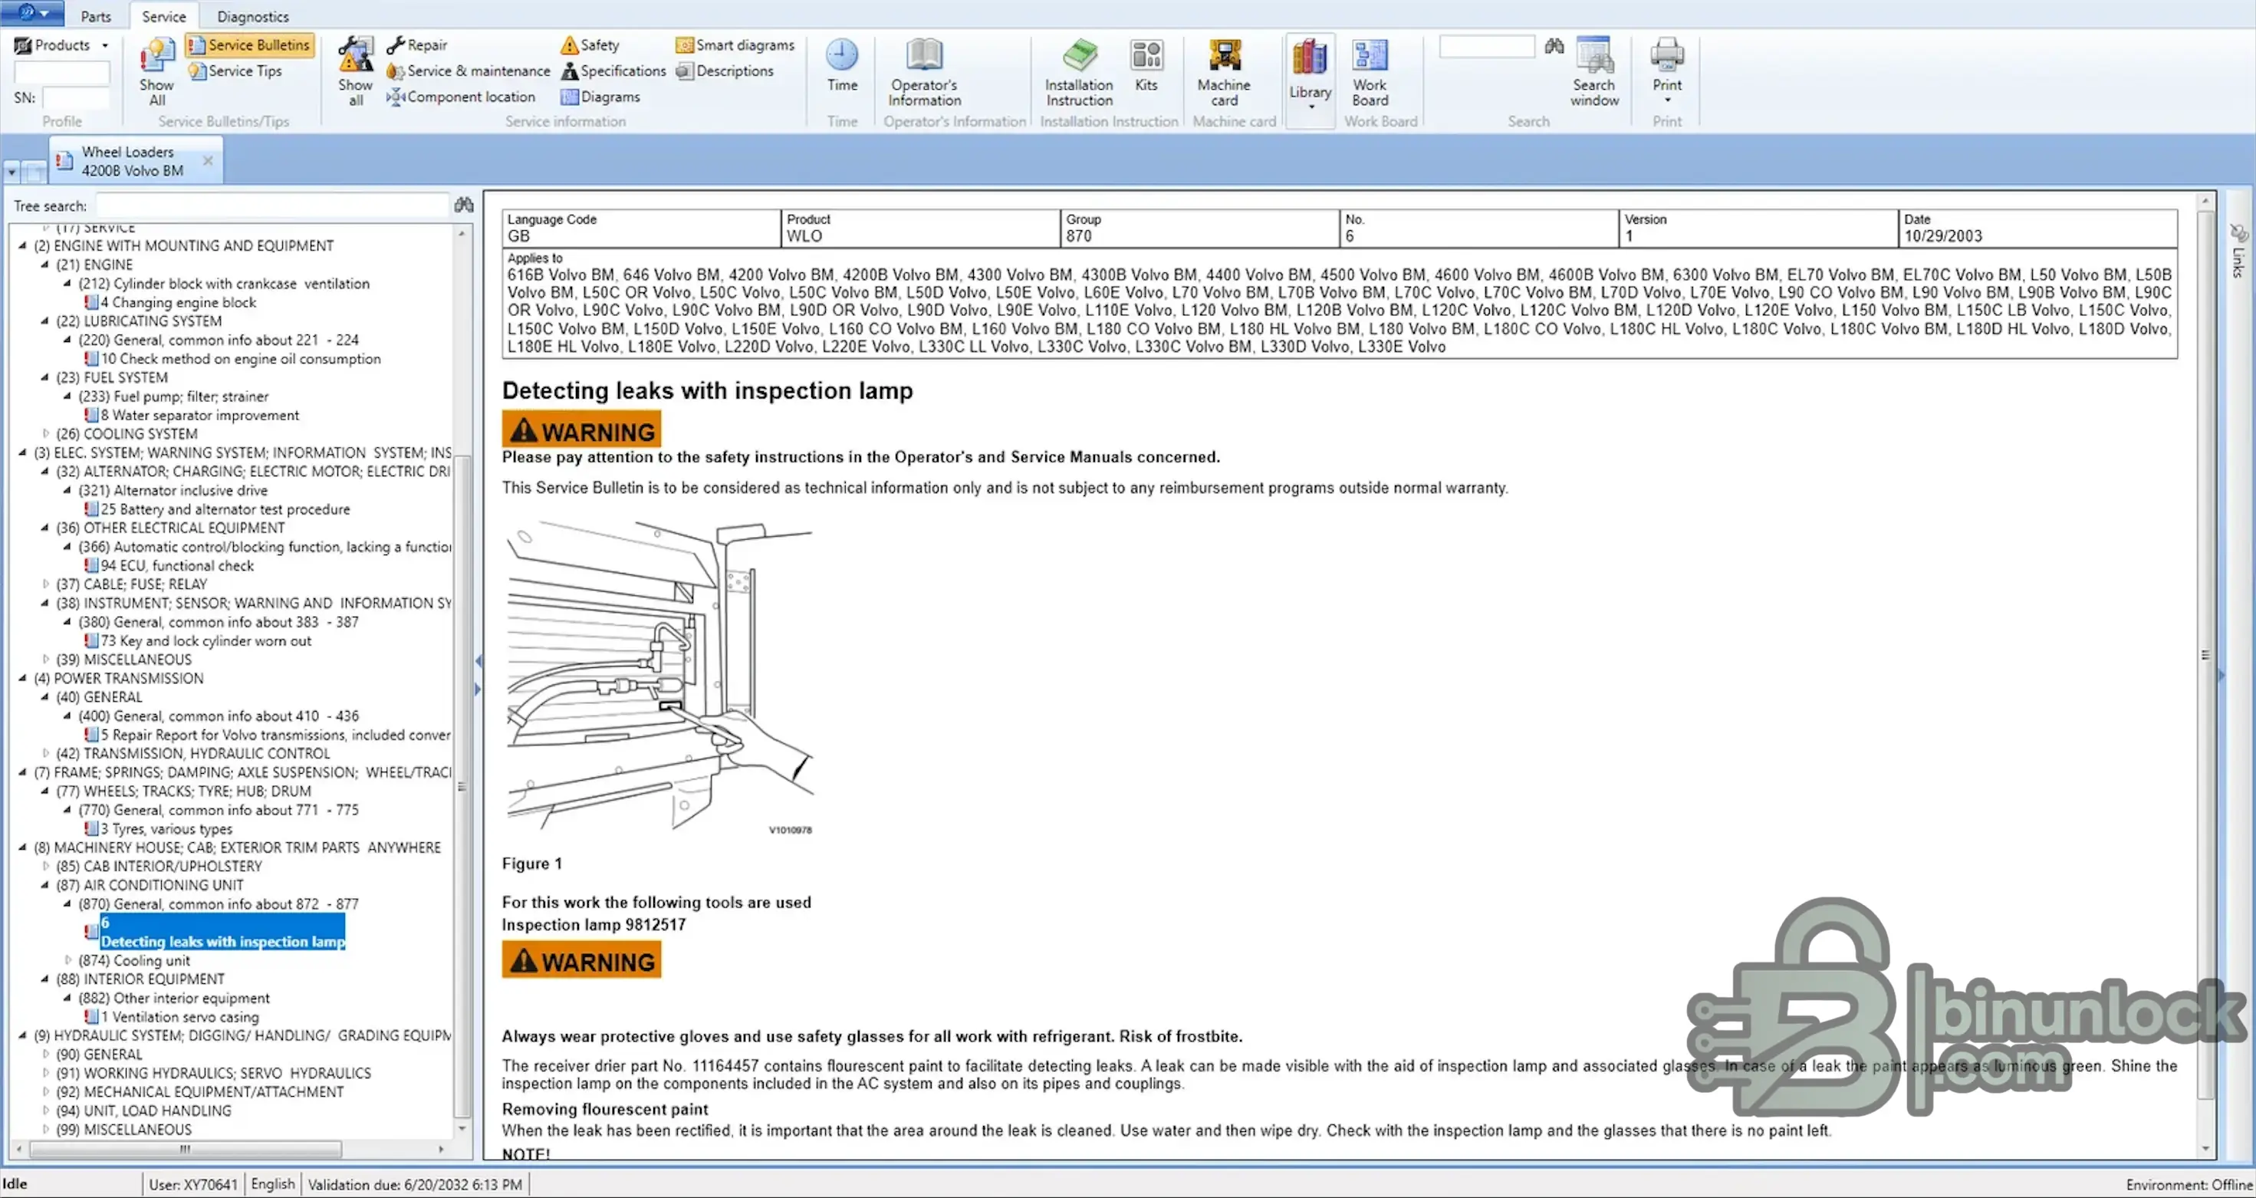Open Machine card

1223,72
